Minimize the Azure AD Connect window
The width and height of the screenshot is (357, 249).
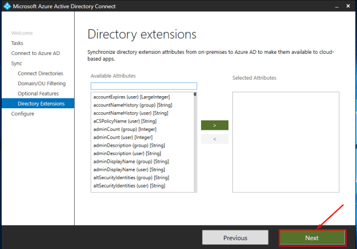337,7
